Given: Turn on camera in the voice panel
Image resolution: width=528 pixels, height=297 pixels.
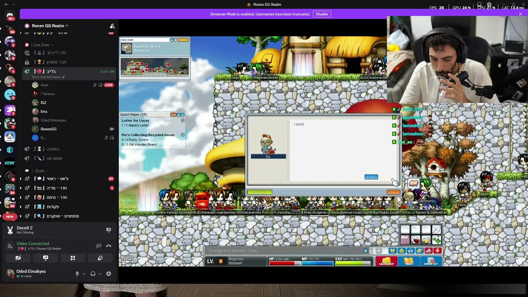Looking at the screenshot, I should point(18,258).
